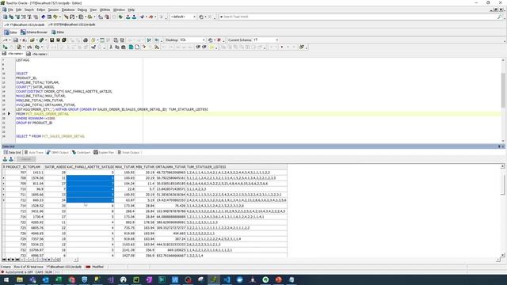This screenshot has width=507, height=285.
Task: Select the Auto Trace tab
Action: (33, 152)
